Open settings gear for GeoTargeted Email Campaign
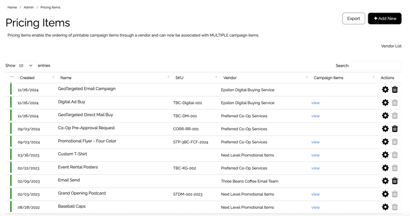This screenshot has width=410, height=216. 385,90
